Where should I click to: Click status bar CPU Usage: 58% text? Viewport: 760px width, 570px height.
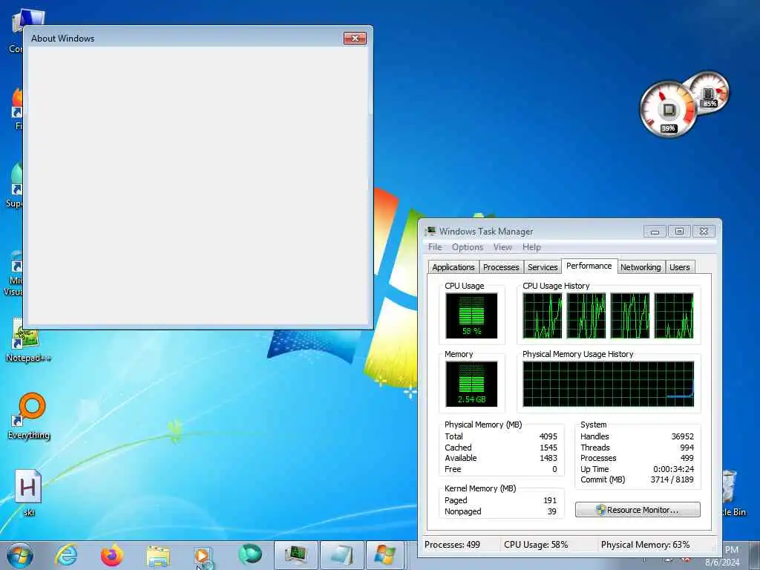[x=536, y=545]
